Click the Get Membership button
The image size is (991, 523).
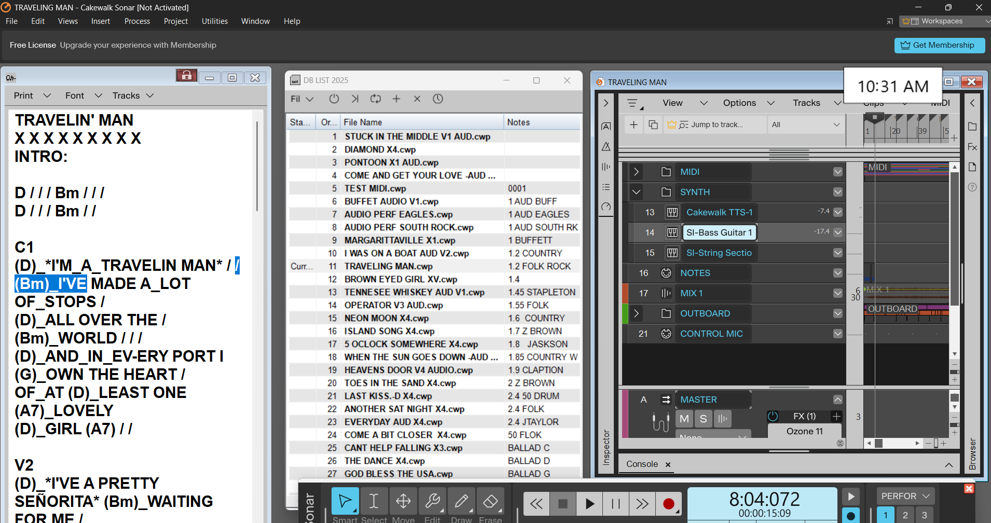point(940,45)
